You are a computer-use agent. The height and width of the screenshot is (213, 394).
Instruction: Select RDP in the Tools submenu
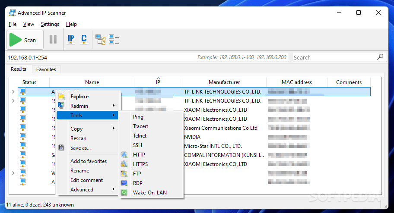(151, 183)
